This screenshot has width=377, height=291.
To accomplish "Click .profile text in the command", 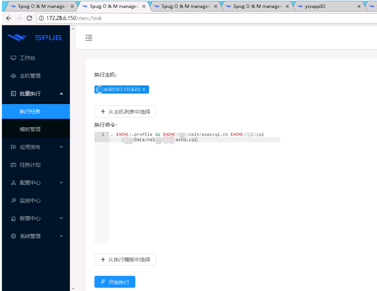I will coord(142,135).
